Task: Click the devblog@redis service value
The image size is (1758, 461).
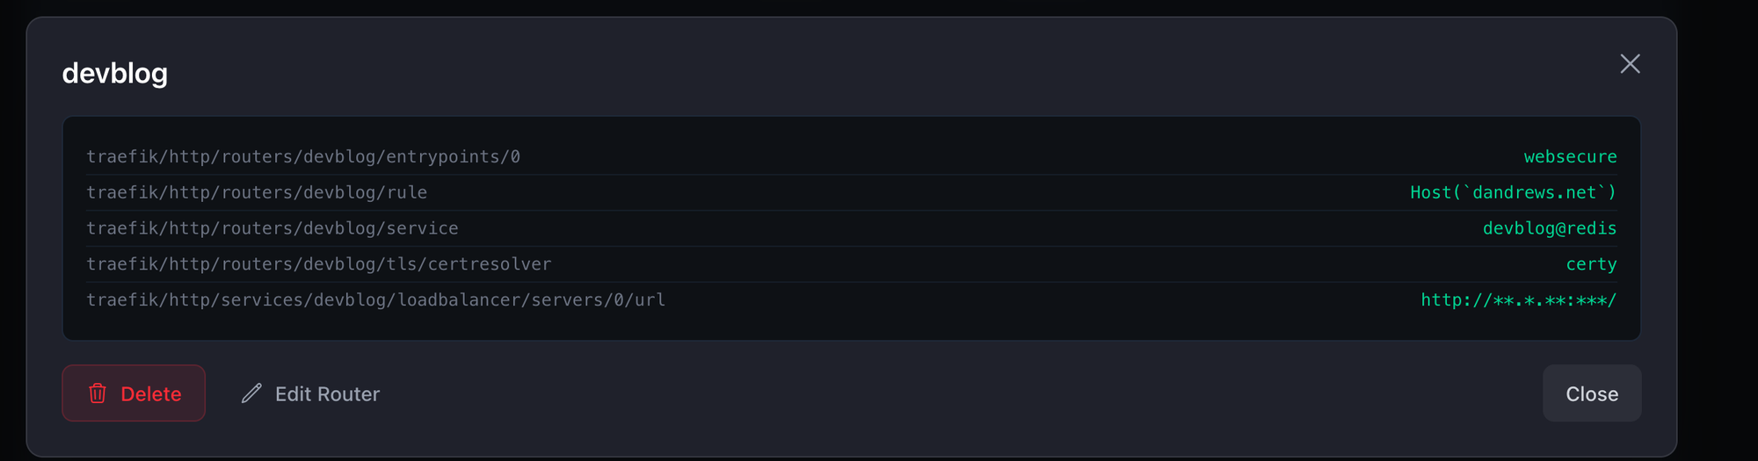Action: tap(1549, 229)
